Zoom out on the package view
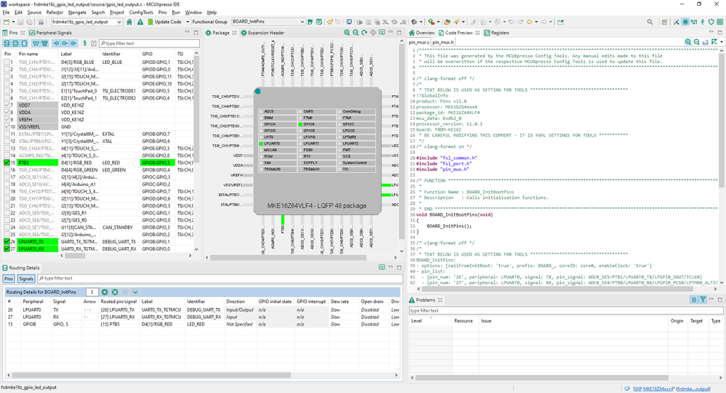The width and height of the screenshot is (726, 393). click(x=355, y=33)
